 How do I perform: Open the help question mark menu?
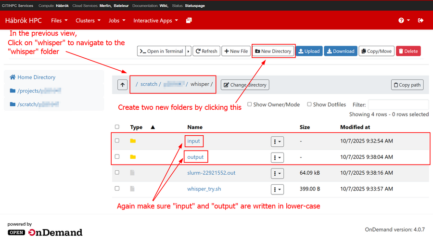click(x=404, y=21)
